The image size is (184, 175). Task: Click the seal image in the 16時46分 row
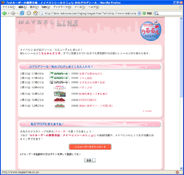60,87
